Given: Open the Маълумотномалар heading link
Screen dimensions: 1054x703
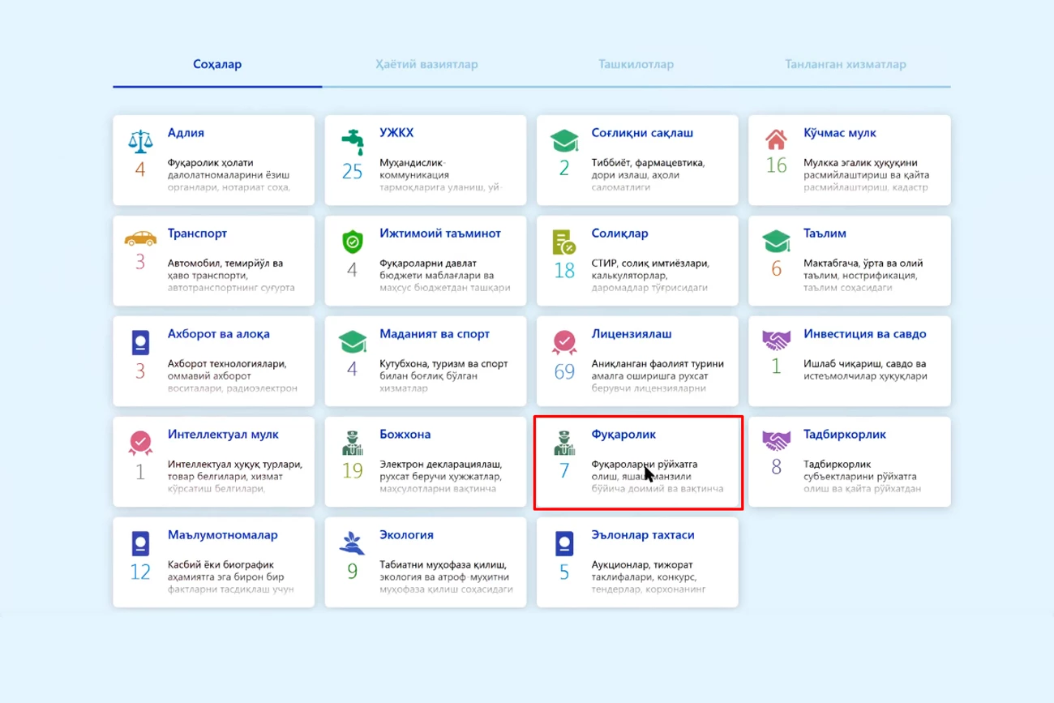Looking at the screenshot, I should pyautogui.click(x=223, y=535).
